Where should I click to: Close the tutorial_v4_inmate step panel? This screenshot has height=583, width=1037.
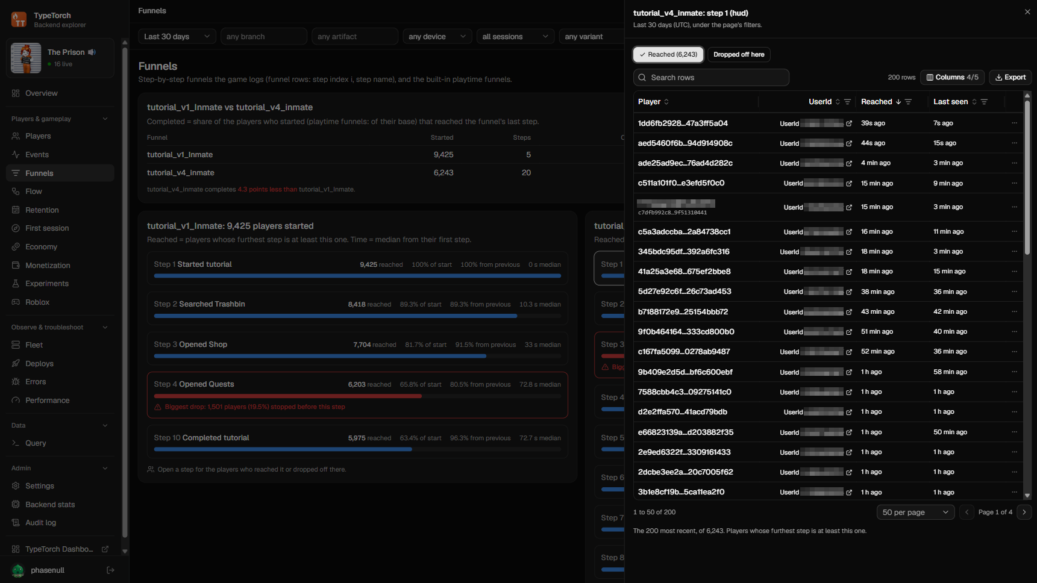(x=1027, y=12)
